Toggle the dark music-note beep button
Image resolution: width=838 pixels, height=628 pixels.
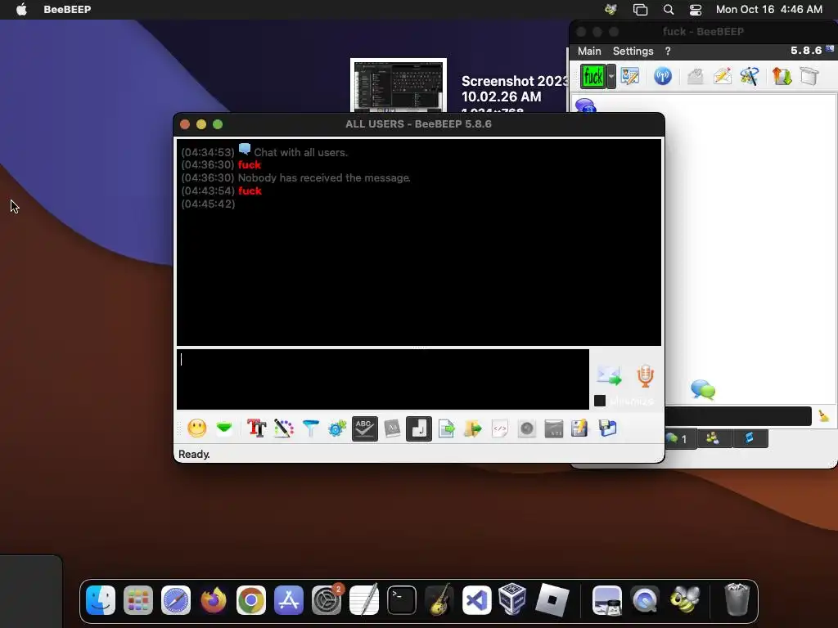point(419,428)
